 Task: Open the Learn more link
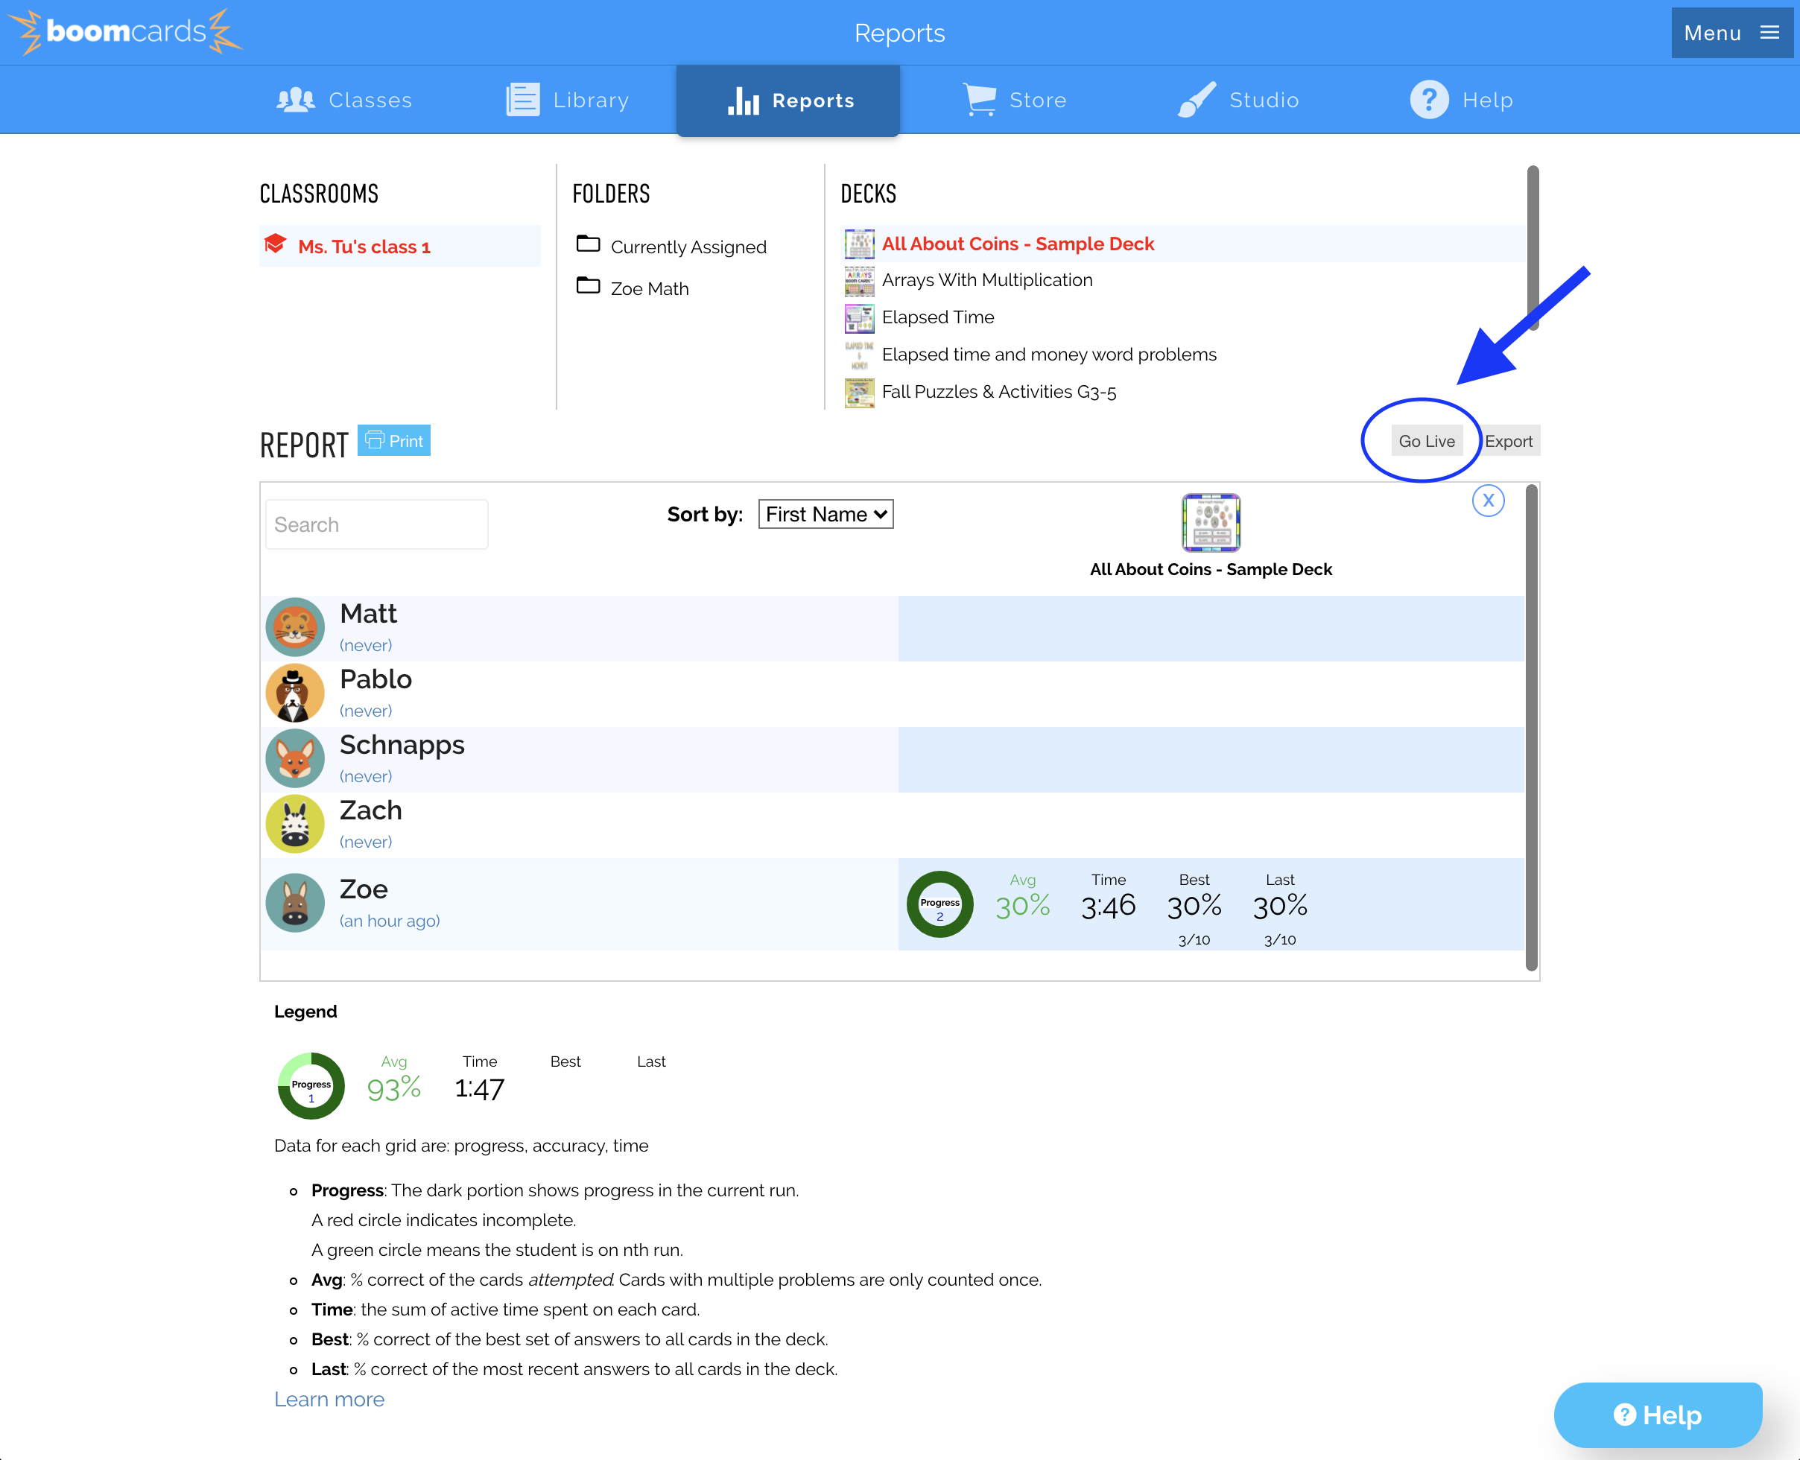coord(329,1399)
